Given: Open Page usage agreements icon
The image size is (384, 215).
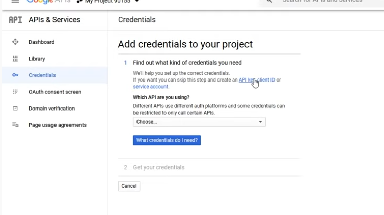Looking at the screenshot, I should (15, 125).
